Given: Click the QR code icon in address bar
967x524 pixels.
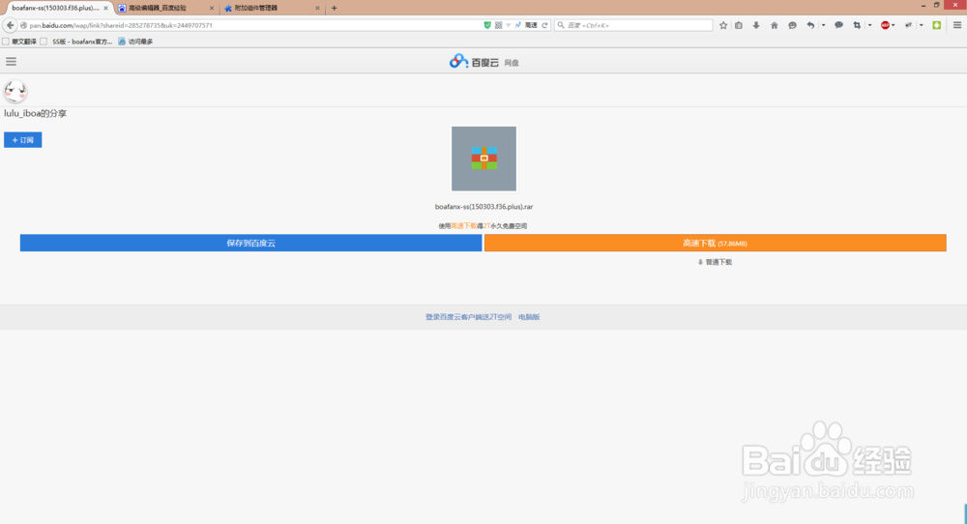Looking at the screenshot, I should click(x=498, y=25).
